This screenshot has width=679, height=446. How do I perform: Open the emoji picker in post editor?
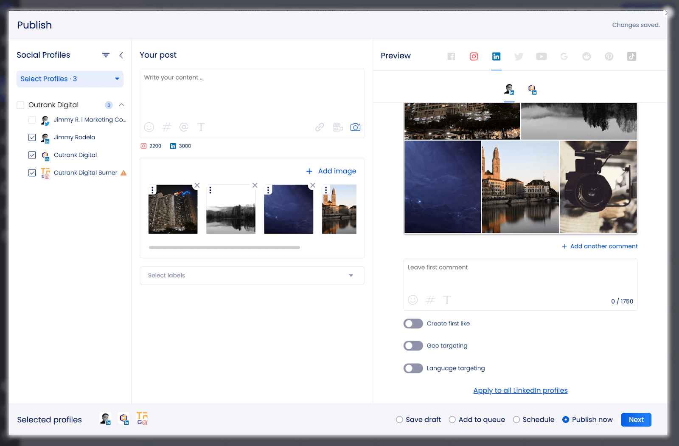click(148, 127)
